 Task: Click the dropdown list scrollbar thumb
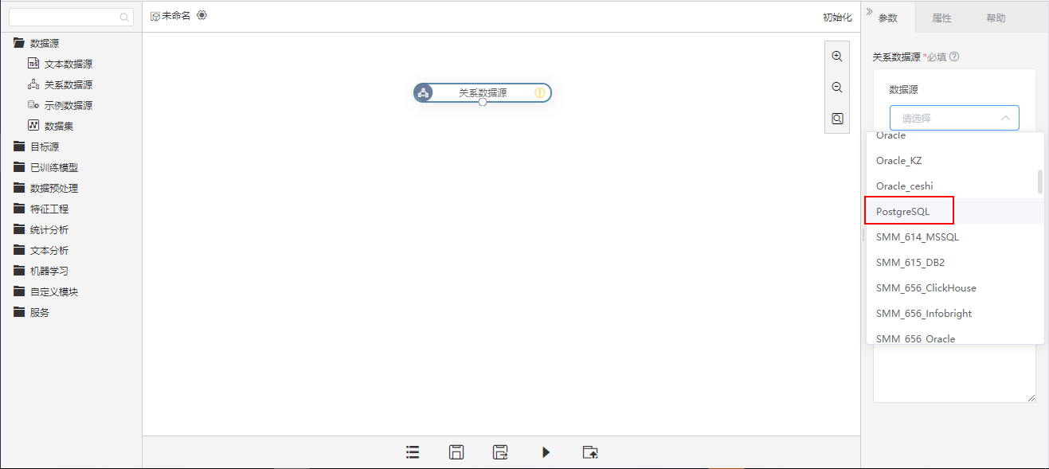(1040, 182)
